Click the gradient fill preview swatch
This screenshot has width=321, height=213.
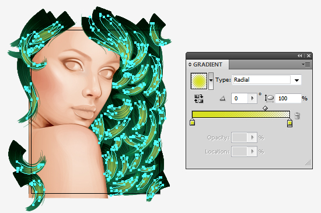tap(199, 81)
